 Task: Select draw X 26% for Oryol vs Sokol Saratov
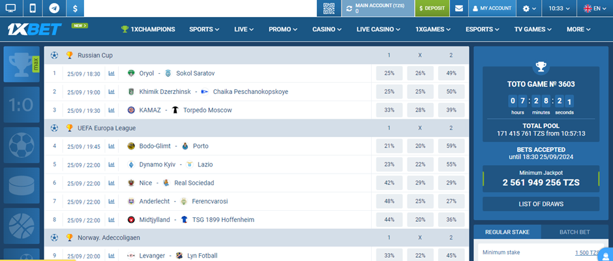click(420, 74)
